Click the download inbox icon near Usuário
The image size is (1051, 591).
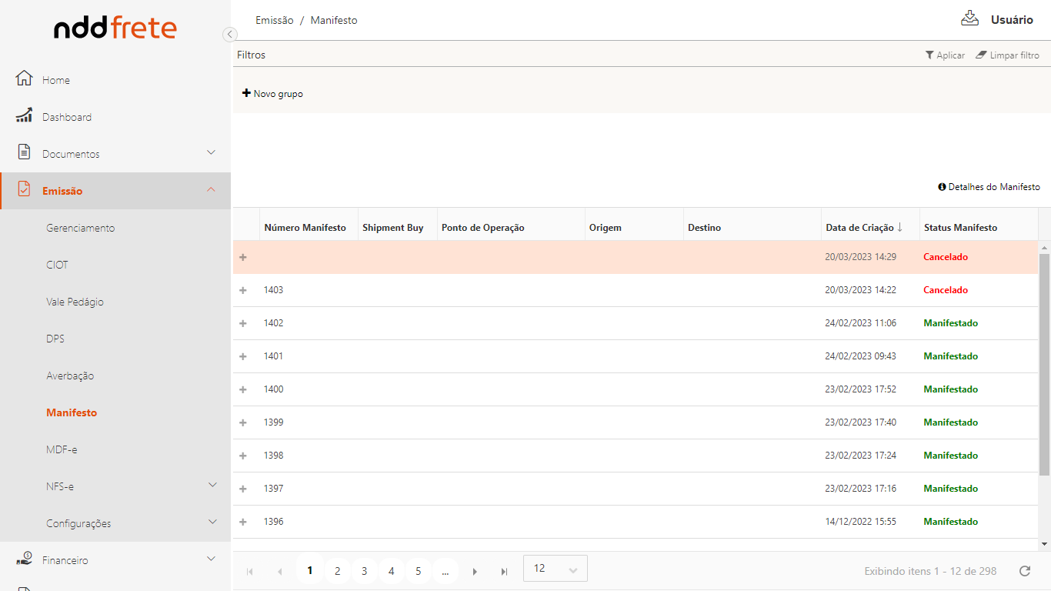[969, 18]
